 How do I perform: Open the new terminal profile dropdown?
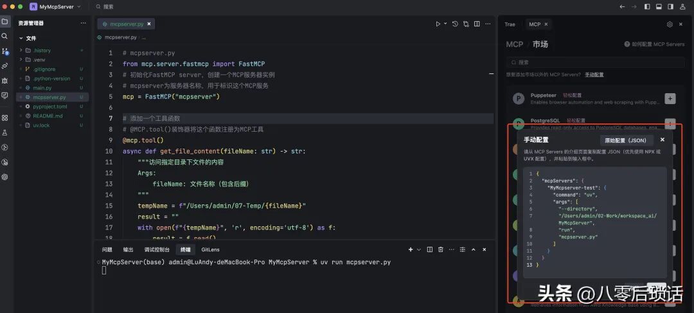click(419, 249)
